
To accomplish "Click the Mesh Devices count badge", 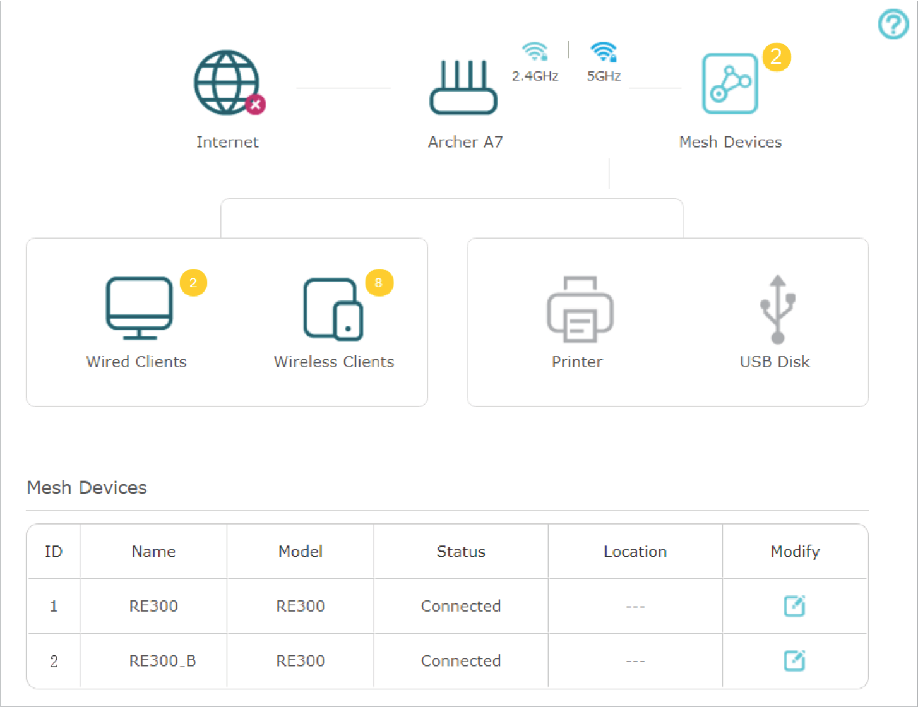I will (776, 57).
